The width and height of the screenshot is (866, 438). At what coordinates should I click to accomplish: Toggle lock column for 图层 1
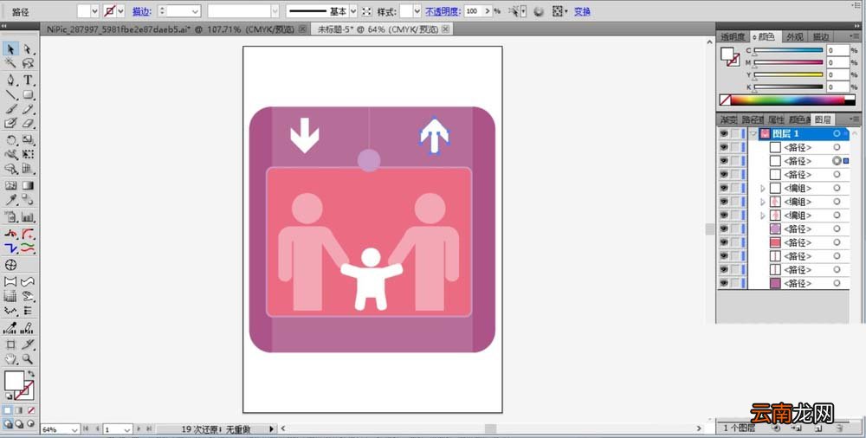pos(735,133)
